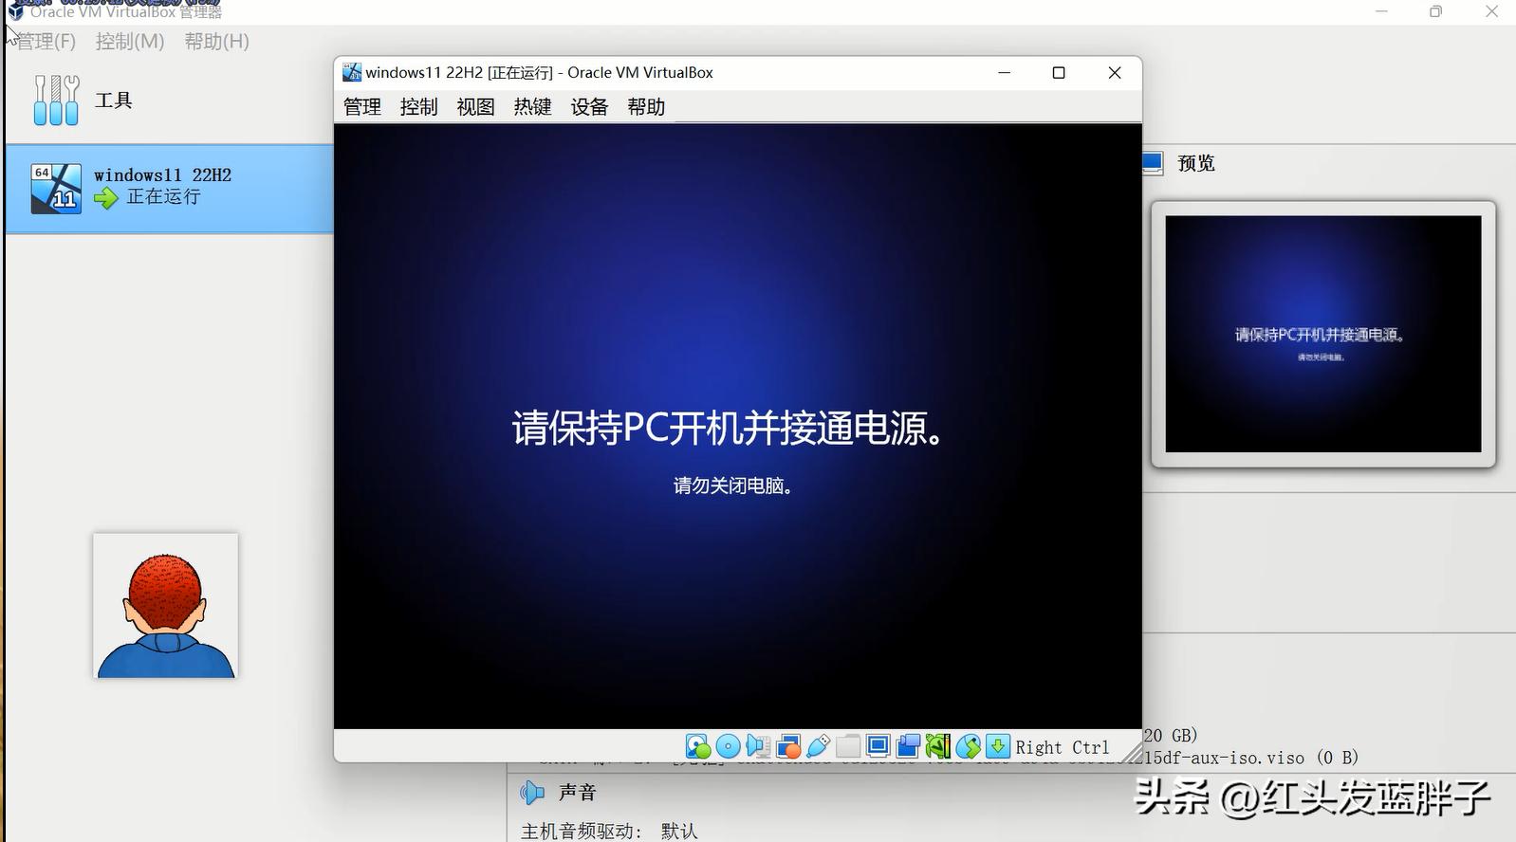Click the optical disc status icon

tap(728, 746)
